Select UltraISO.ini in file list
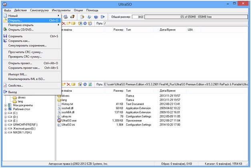The height and width of the screenshot is (168, 251). (x=68, y=125)
